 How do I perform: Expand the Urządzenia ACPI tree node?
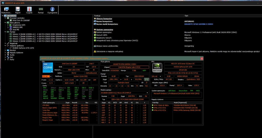click(8, 25)
